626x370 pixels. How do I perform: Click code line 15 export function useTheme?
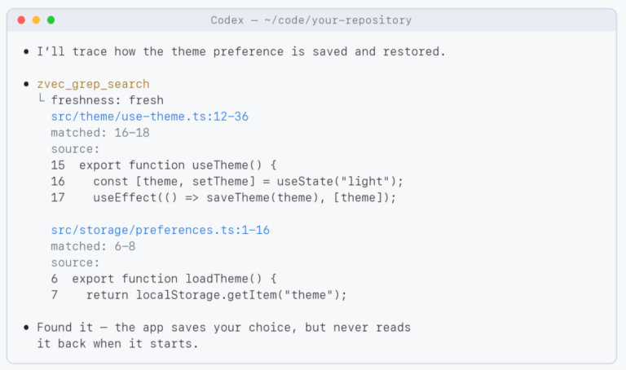[x=164, y=165]
